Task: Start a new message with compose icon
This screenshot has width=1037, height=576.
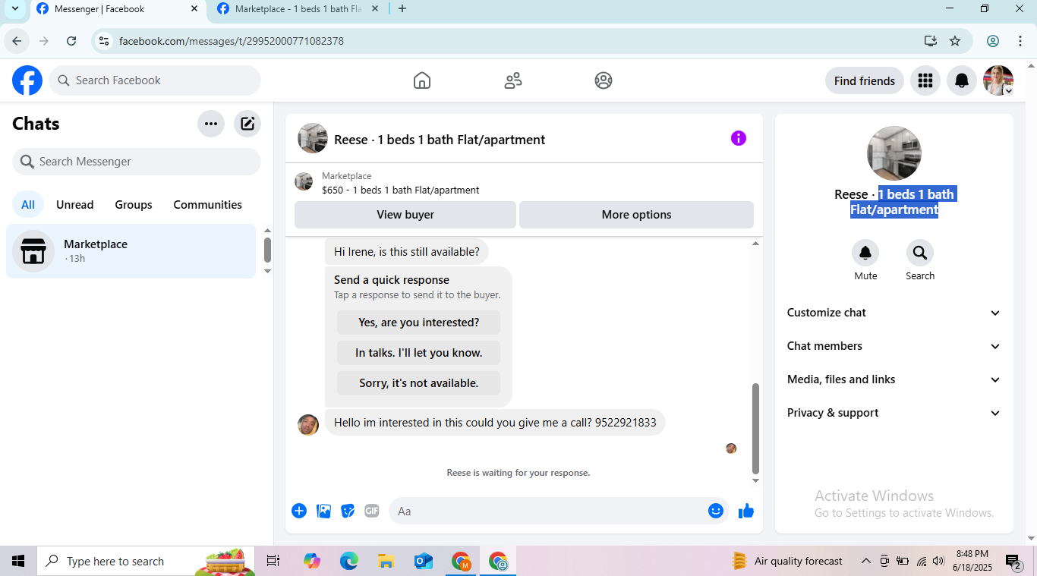Action: click(x=247, y=124)
